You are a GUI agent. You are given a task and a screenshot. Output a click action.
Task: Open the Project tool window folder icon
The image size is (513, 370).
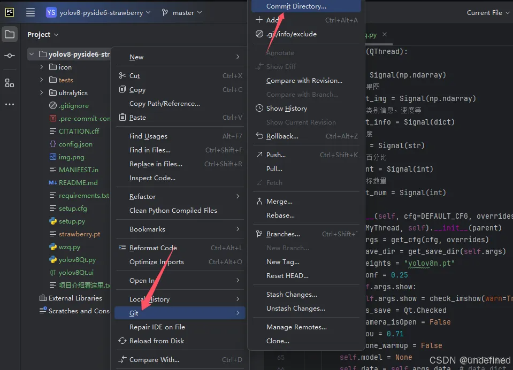9,34
